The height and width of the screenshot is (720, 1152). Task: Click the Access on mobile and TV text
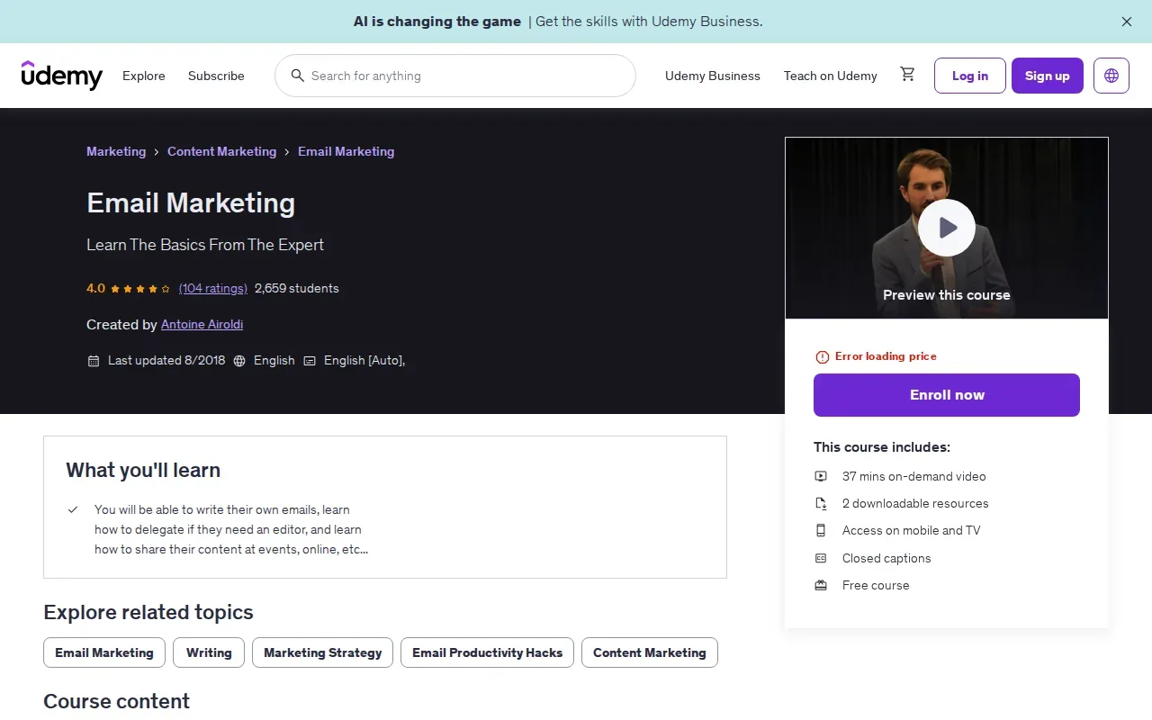[x=912, y=530]
